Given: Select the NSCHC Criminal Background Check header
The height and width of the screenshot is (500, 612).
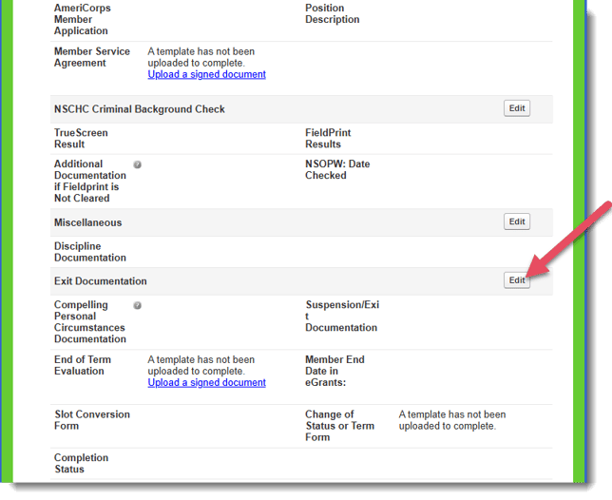Looking at the screenshot, I should 140,109.
